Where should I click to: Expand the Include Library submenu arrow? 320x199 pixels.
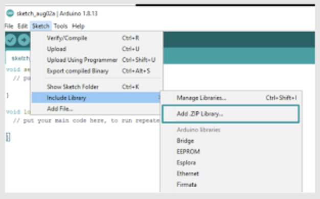(x=159, y=97)
